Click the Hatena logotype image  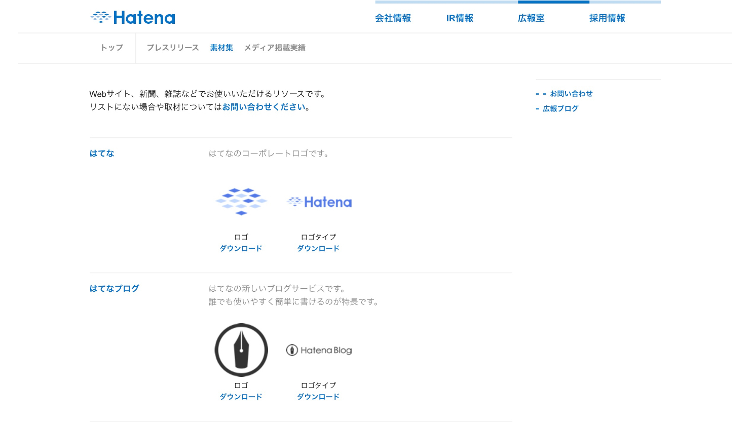(x=319, y=202)
